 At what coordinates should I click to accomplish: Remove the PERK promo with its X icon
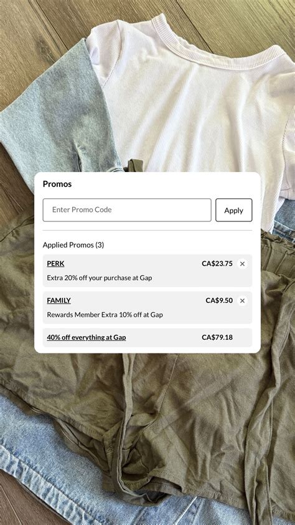pyautogui.click(x=242, y=264)
